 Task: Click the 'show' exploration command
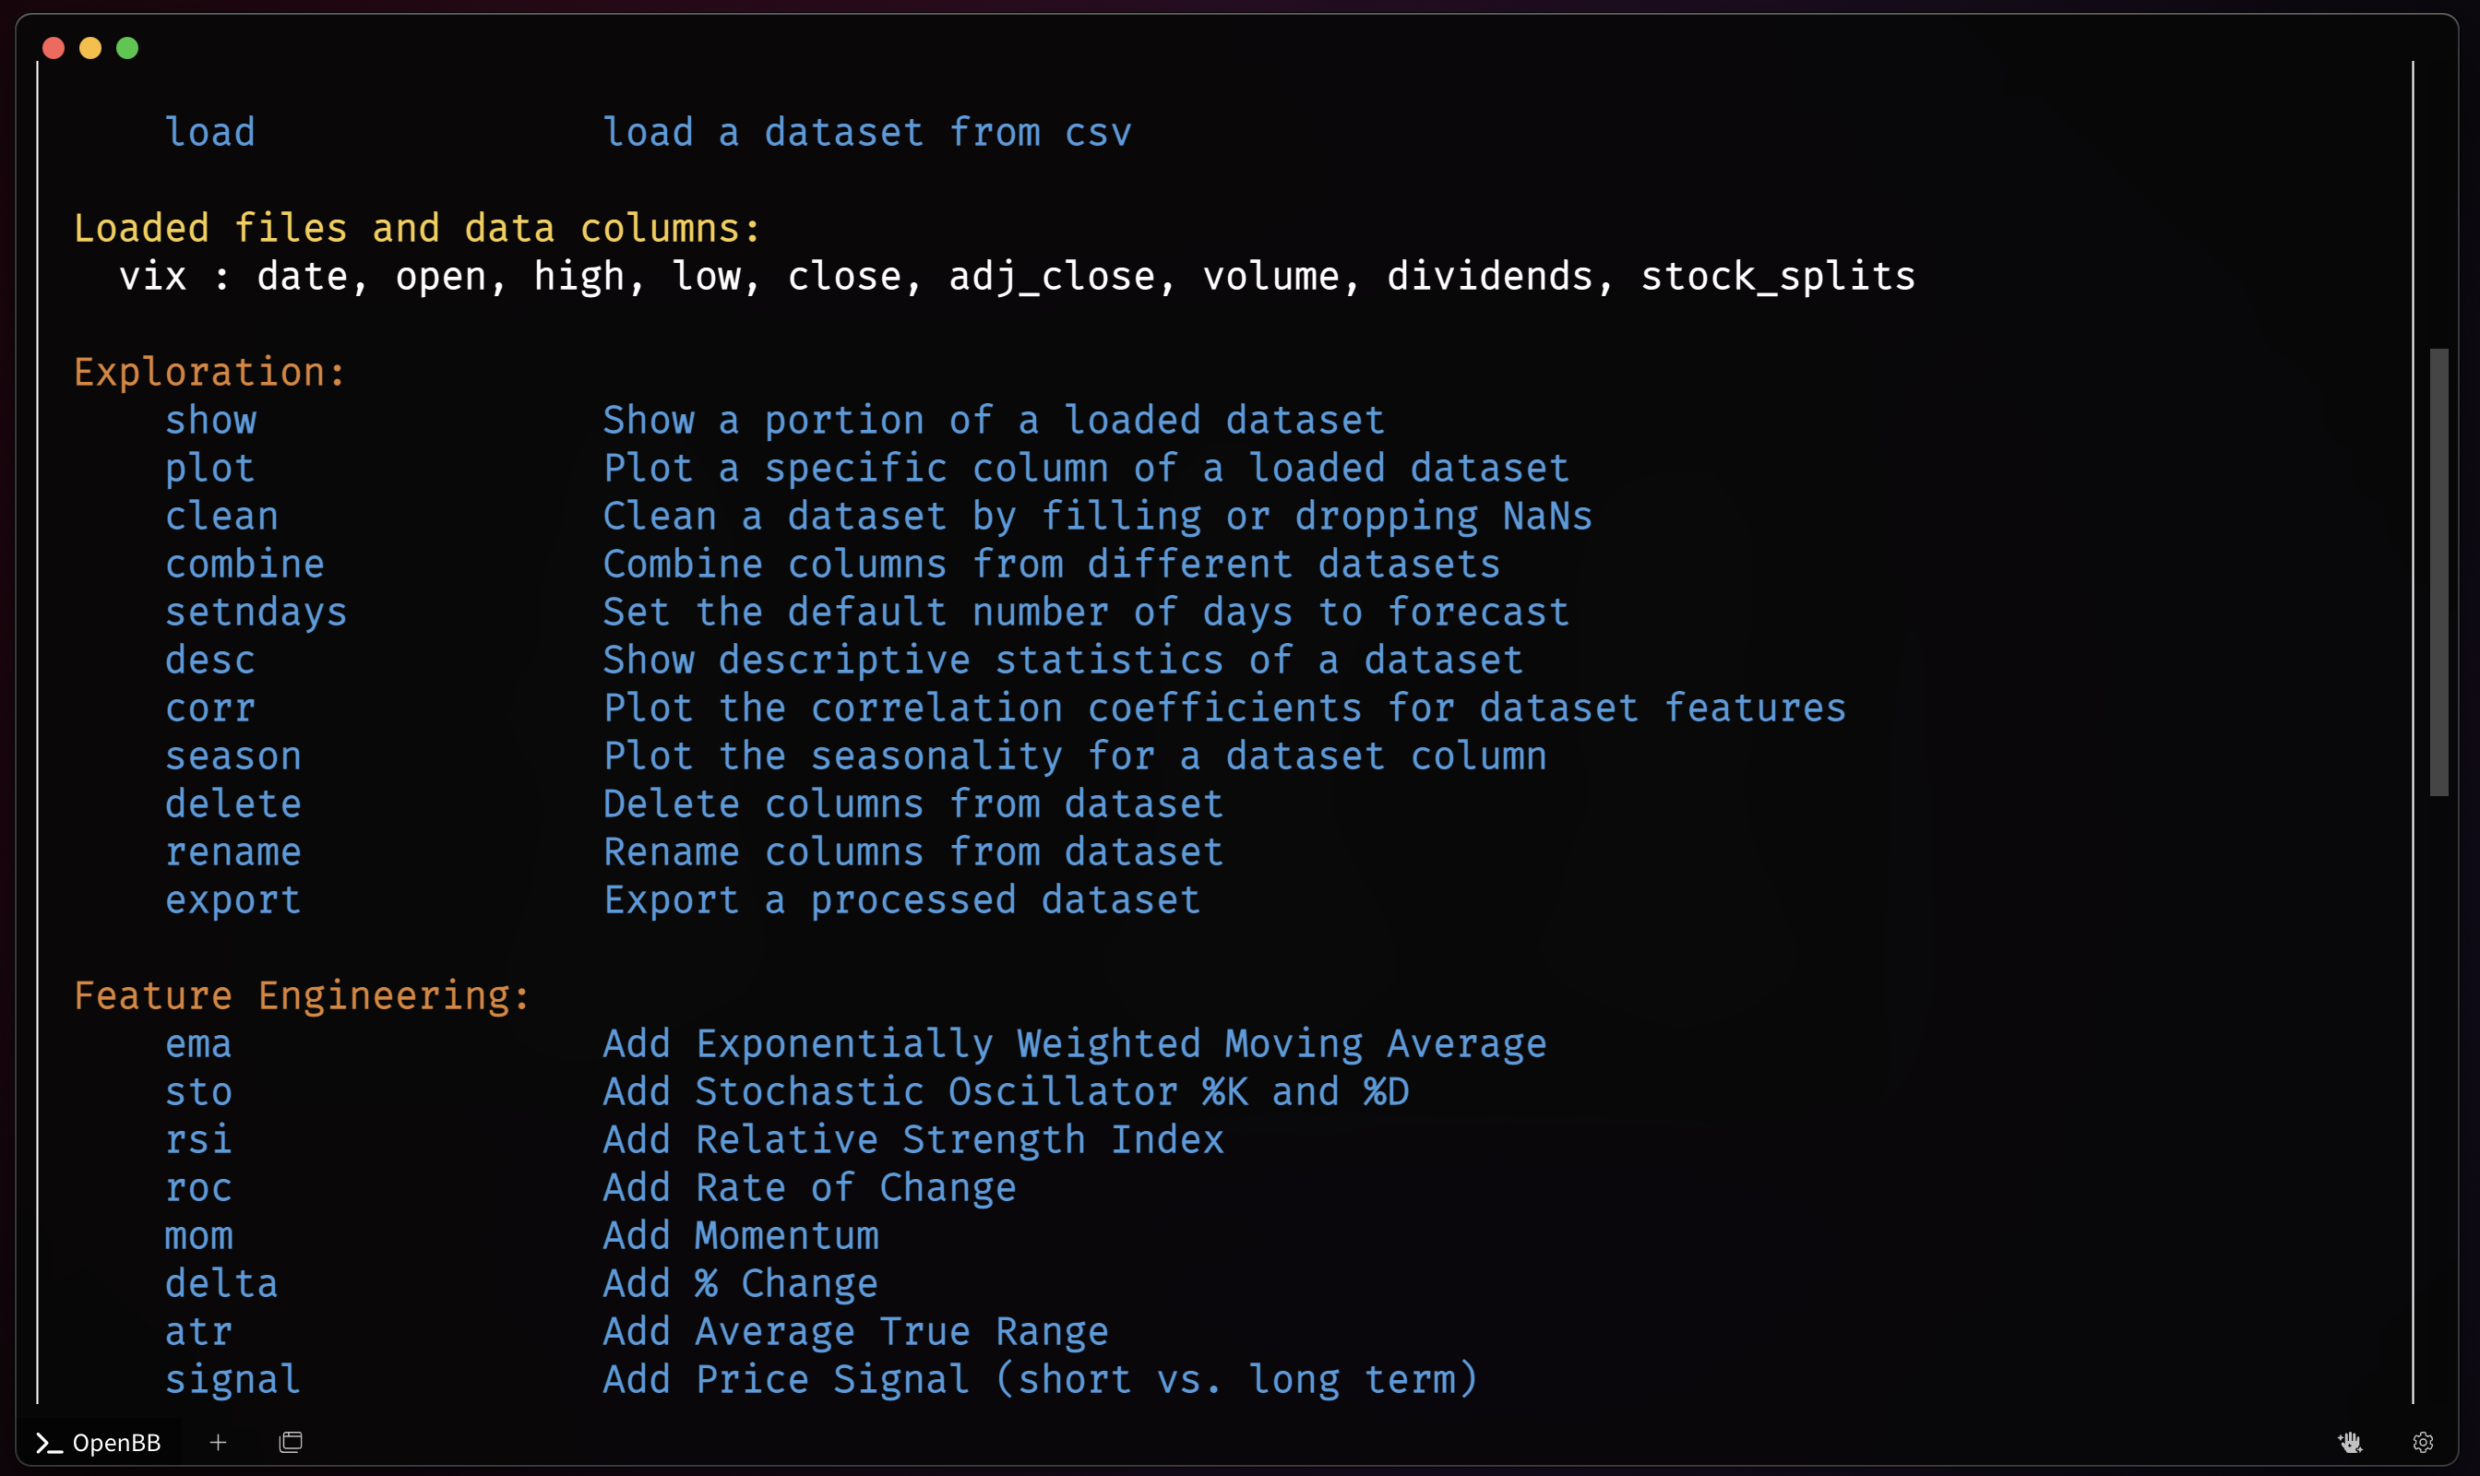pos(209,420)
